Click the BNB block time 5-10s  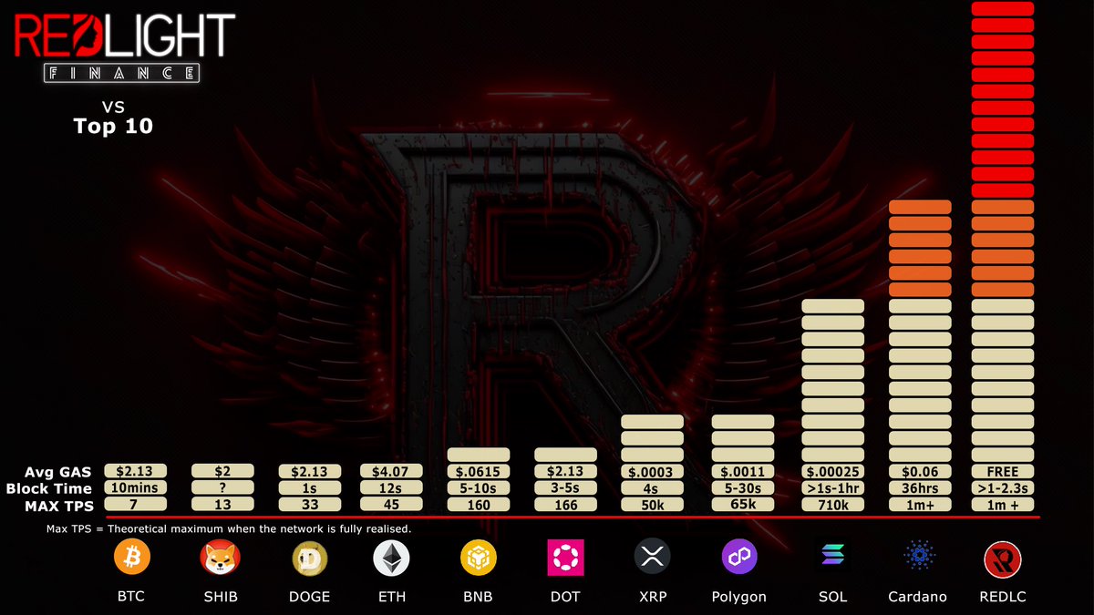[479, 487]
